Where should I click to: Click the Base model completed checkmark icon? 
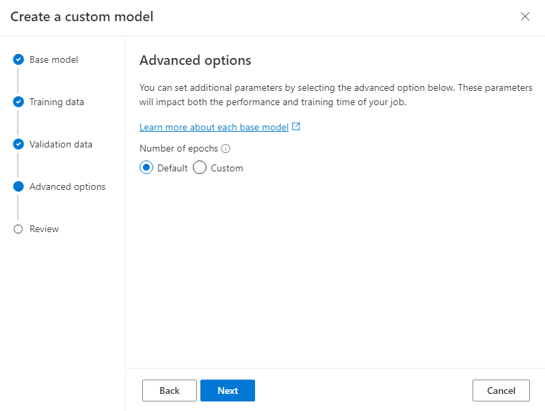click(18, 60)
